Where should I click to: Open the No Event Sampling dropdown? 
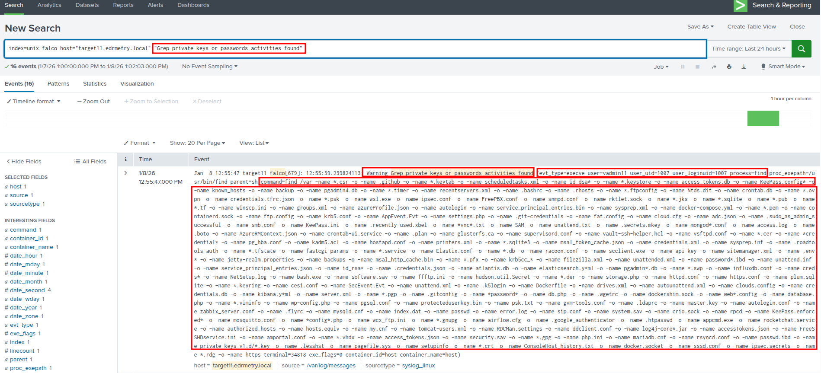210,67
